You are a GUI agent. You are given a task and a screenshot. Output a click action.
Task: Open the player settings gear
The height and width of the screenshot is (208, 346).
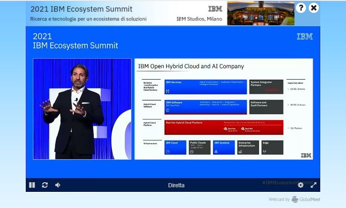(300, 185)
